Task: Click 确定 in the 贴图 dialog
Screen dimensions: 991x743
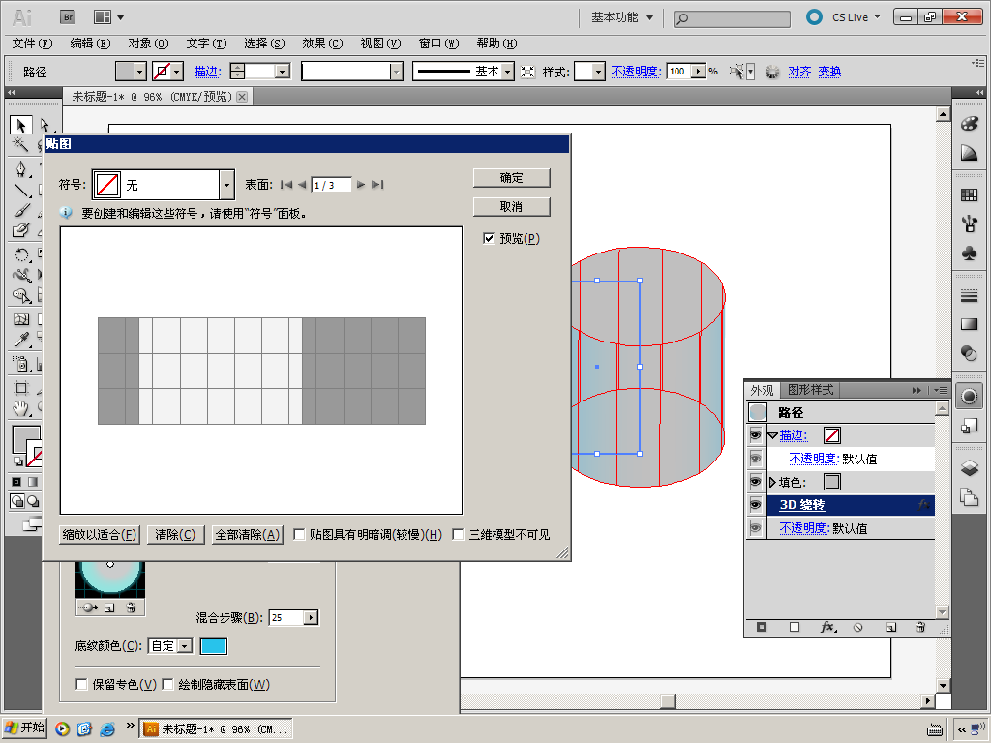Action: tap(511, 178)
